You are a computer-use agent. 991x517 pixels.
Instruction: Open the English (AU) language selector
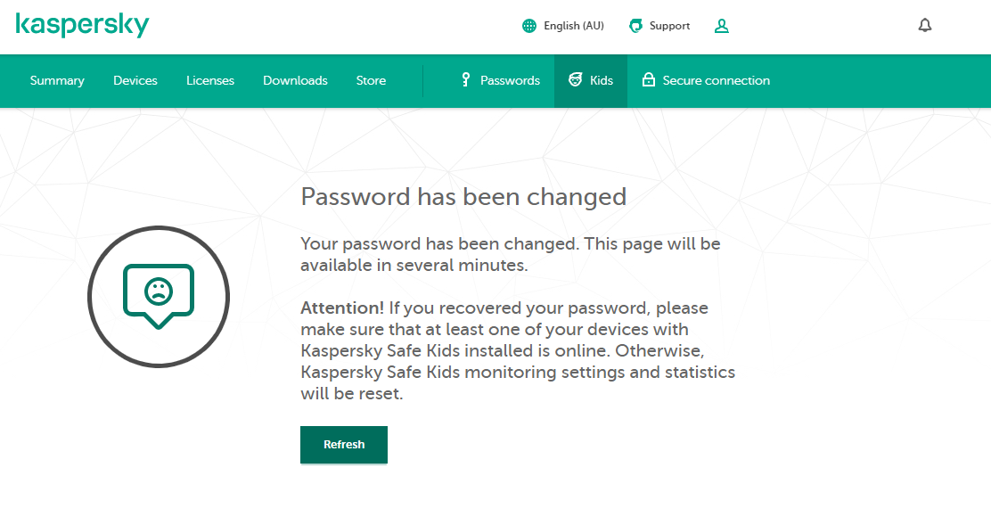click(574, 26)
